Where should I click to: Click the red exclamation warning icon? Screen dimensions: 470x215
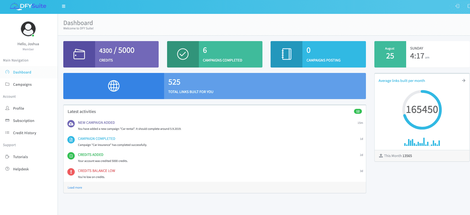coord(71,172)
